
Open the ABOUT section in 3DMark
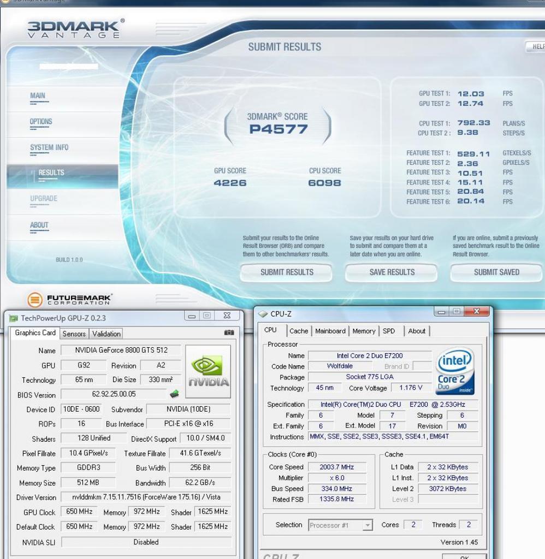point(39,225)
